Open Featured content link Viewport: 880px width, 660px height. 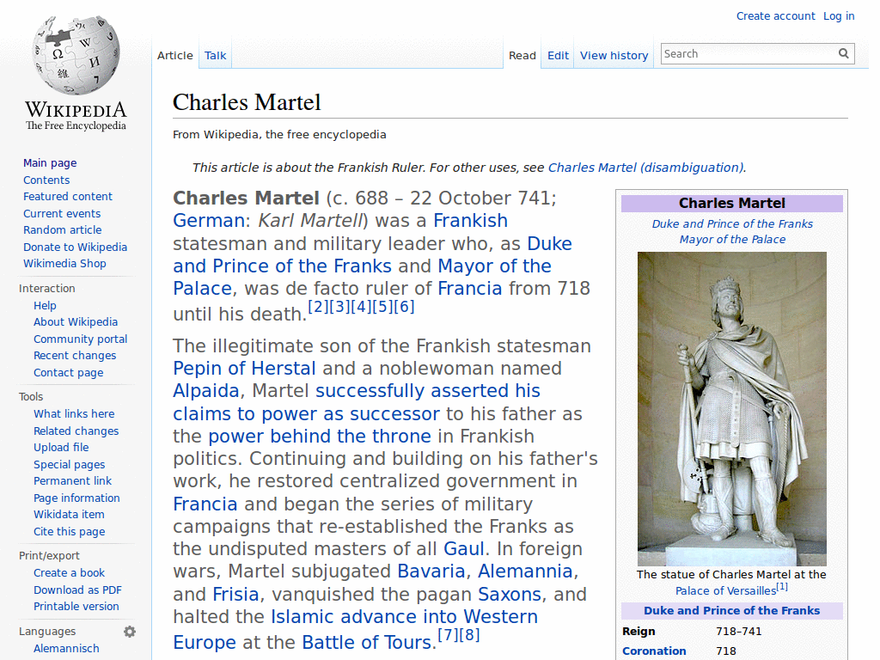(x=68, y=197)
